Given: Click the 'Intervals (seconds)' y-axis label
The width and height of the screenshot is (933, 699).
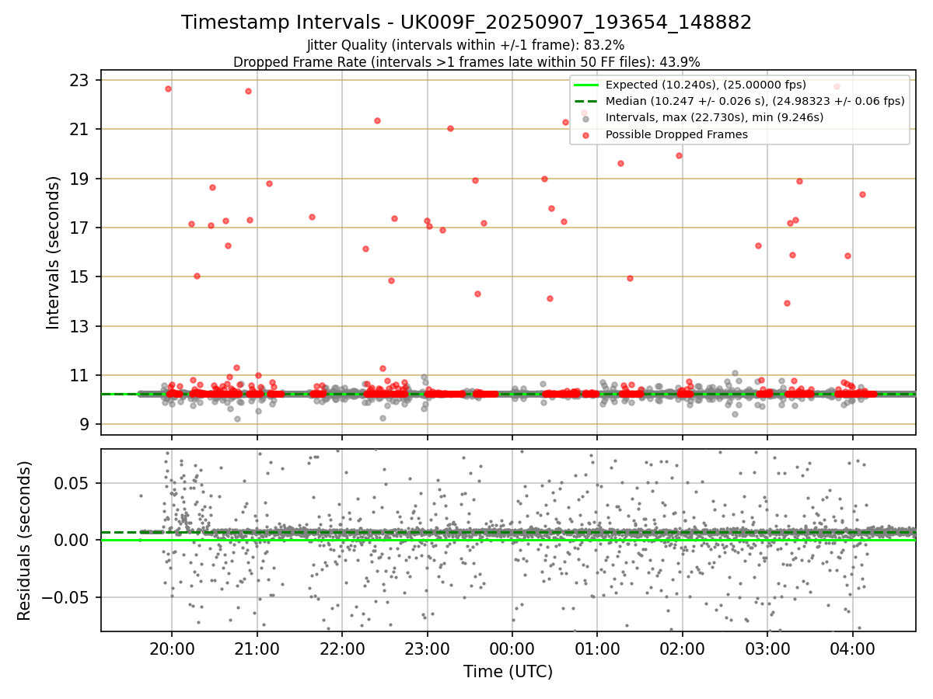Looking at the screenshot, I should pos(53,252).
